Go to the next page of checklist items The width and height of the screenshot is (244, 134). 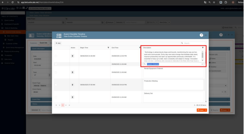(x=66, y=105)
